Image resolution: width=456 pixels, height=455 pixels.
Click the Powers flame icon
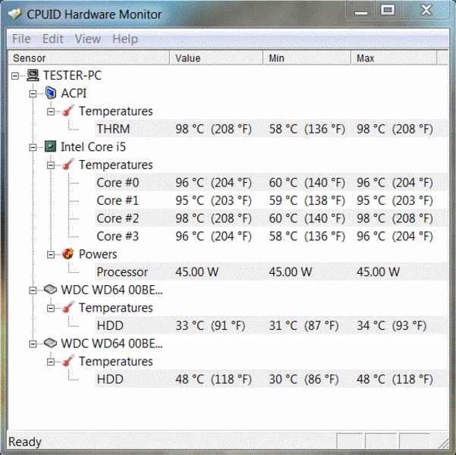pos(68,254)
